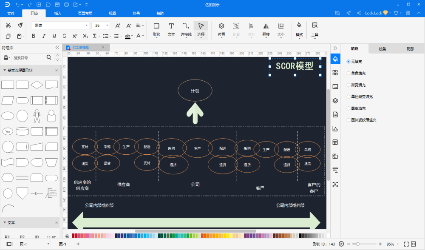The image size is (425, 250).
Task: Open the 位置 position options
Action: click(x=221, y=30)
